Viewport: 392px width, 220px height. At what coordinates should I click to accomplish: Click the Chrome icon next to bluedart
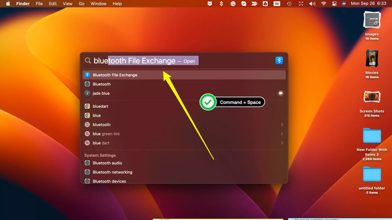click(87, 106)
